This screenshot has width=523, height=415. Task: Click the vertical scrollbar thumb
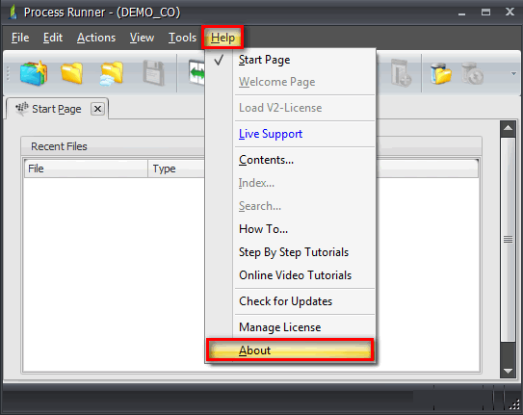tap(508, 240)
